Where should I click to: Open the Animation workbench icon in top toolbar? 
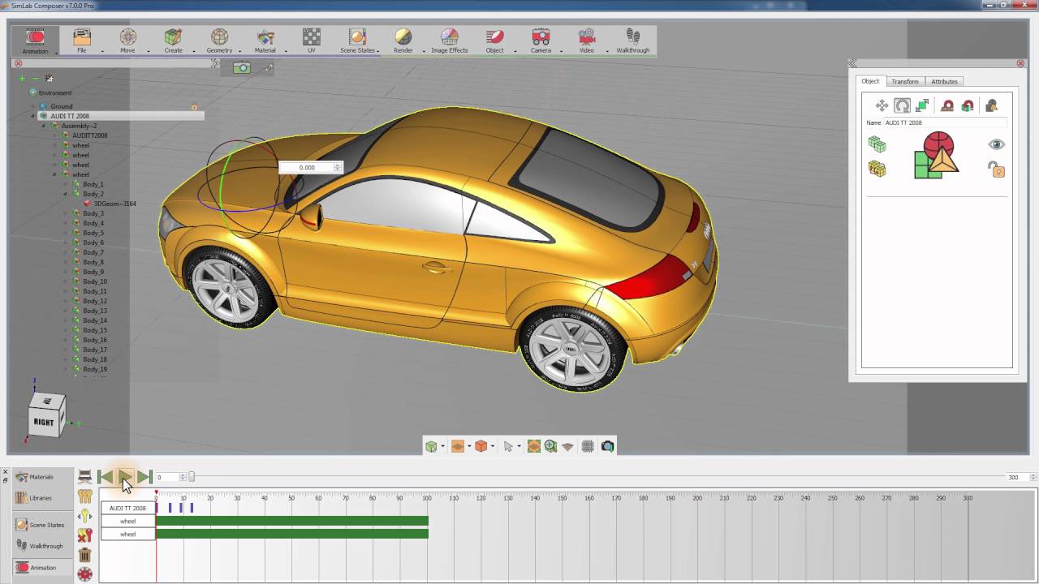[35, 41]
